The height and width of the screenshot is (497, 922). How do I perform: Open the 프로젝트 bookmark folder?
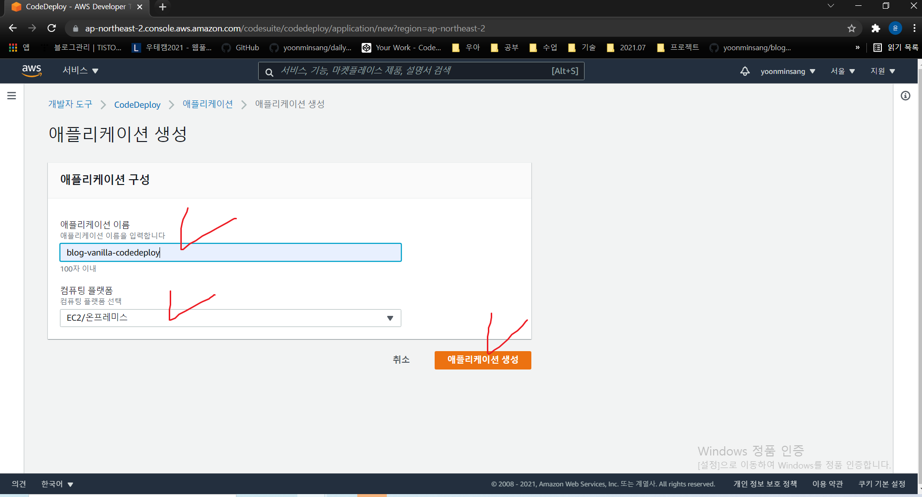click(678, 47)
